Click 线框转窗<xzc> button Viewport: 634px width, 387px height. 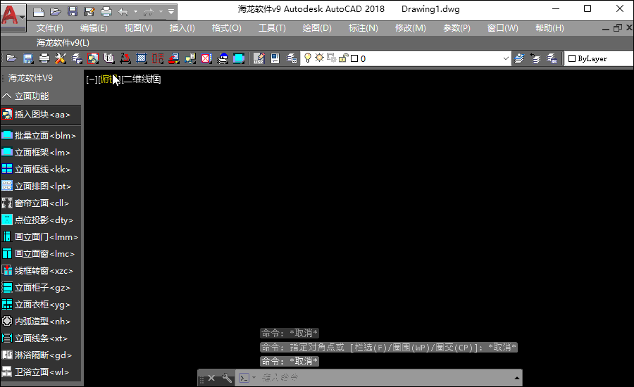pyautogui.click(x=40, y=271)
